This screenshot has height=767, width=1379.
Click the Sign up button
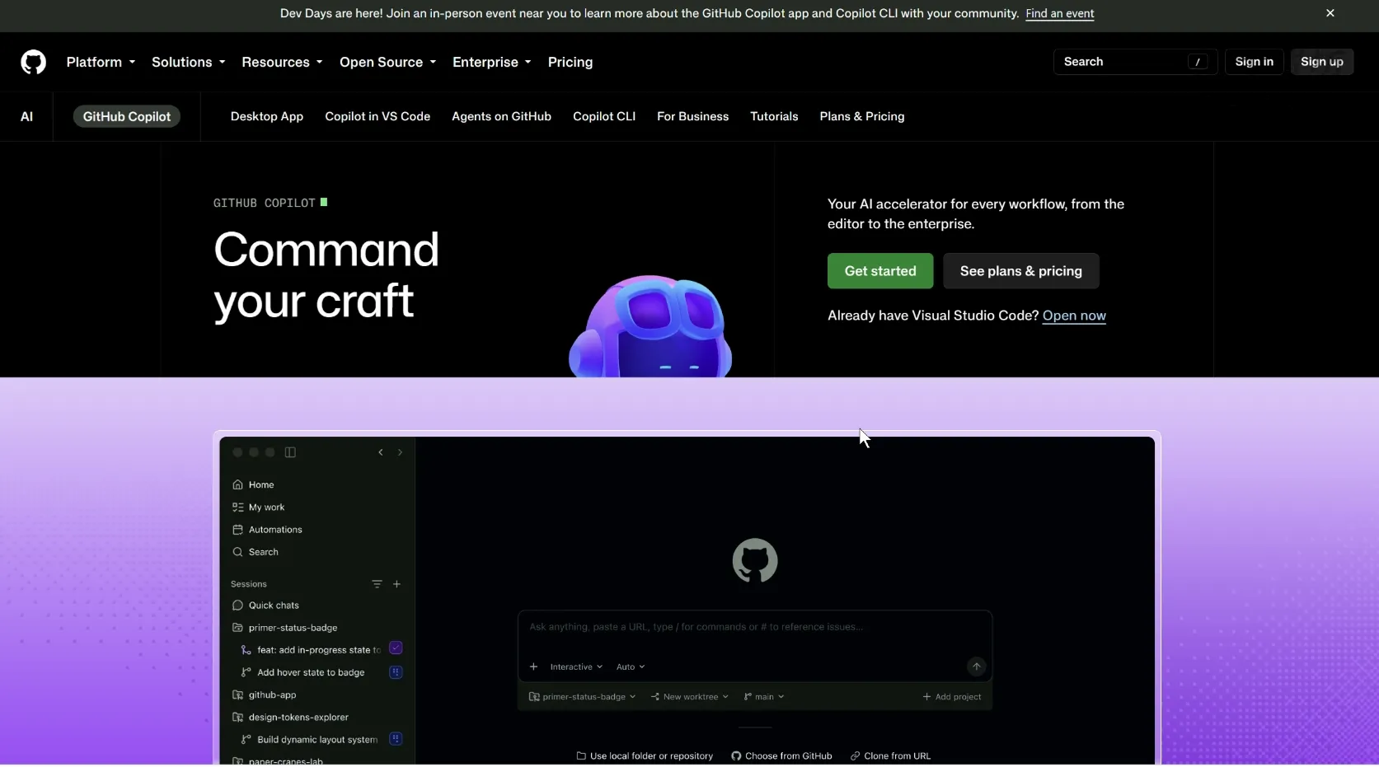click(x=1322, y=62)
